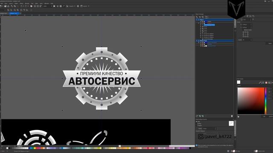
Task: Enable the Relative Center checkbox
Action: tap(243, 30)
